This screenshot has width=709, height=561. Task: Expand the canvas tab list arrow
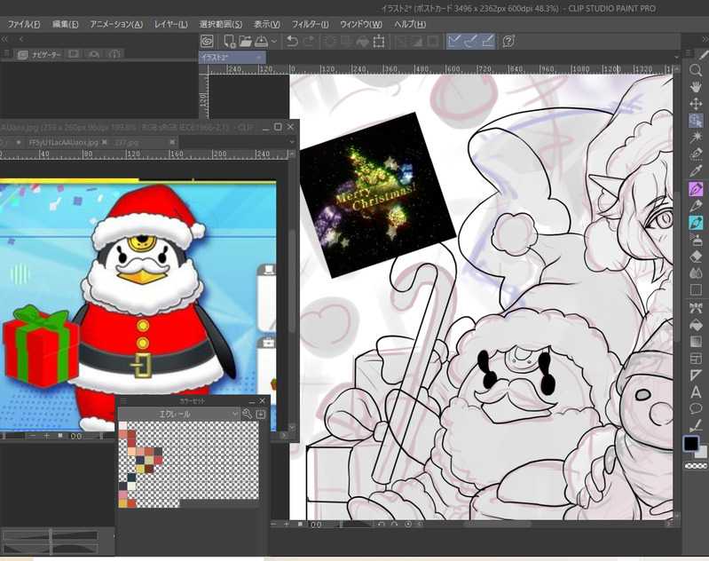pos(676,58)
